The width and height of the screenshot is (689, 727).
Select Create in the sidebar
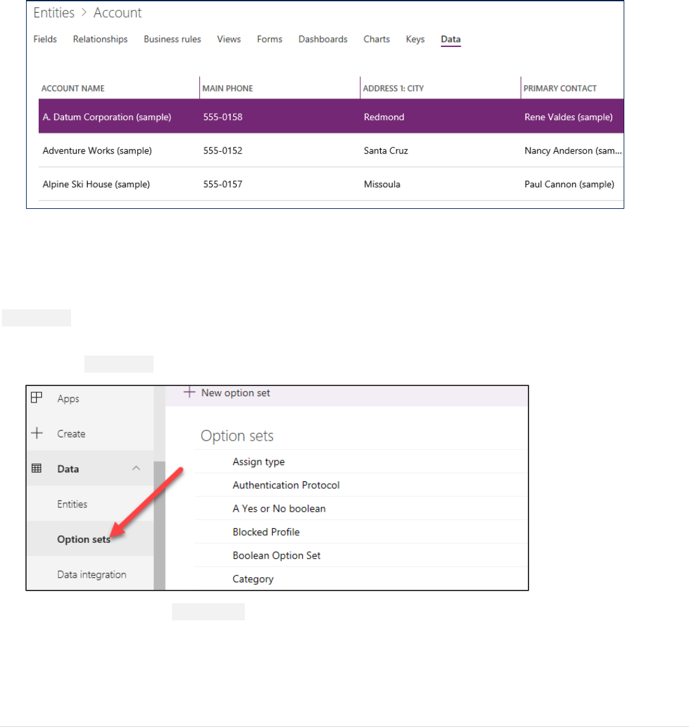pos(71,434)
